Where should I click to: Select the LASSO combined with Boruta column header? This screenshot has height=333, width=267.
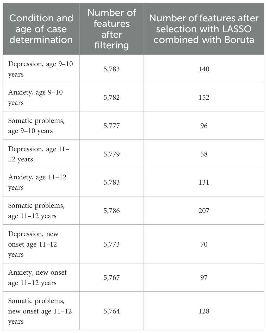click(204, 29)
